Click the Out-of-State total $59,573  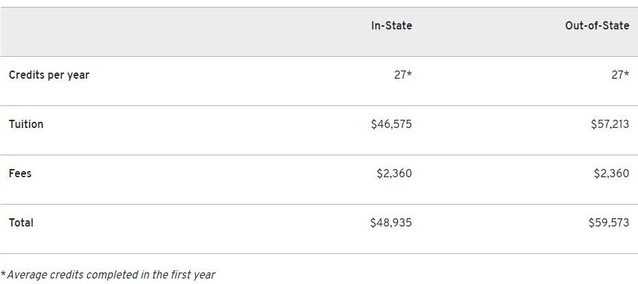click(x=609, y=223)
